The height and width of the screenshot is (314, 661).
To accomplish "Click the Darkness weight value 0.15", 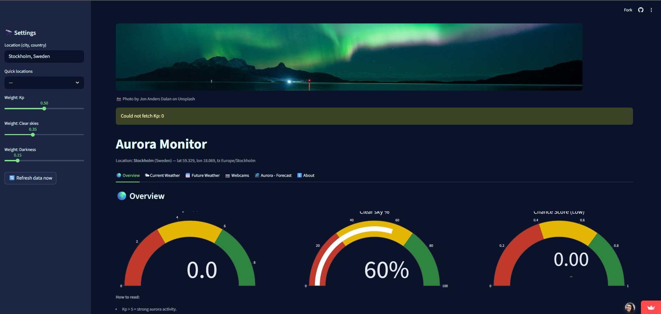I will click(x=18, y=155).
